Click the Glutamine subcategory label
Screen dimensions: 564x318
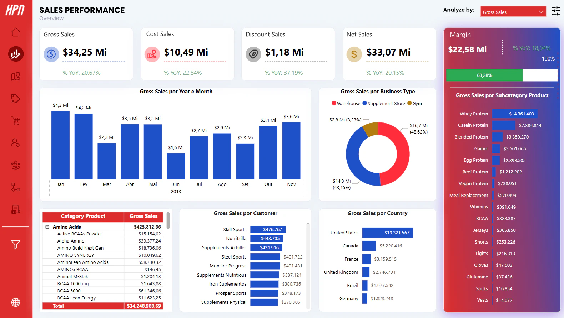coord(477,277)
